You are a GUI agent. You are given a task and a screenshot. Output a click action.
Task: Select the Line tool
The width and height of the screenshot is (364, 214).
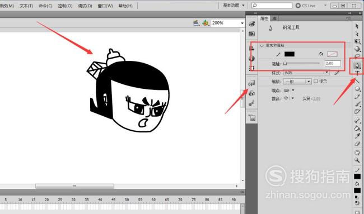click(357, 81)
